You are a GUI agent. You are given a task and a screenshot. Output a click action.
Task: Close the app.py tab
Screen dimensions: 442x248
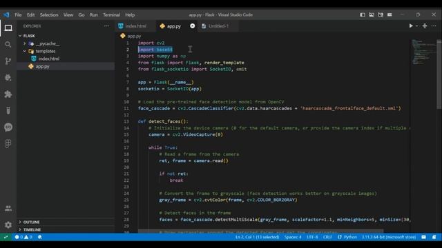(192, 26)
